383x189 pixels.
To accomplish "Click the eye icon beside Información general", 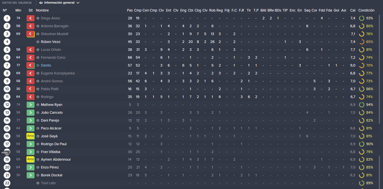I will click(41, 3).
